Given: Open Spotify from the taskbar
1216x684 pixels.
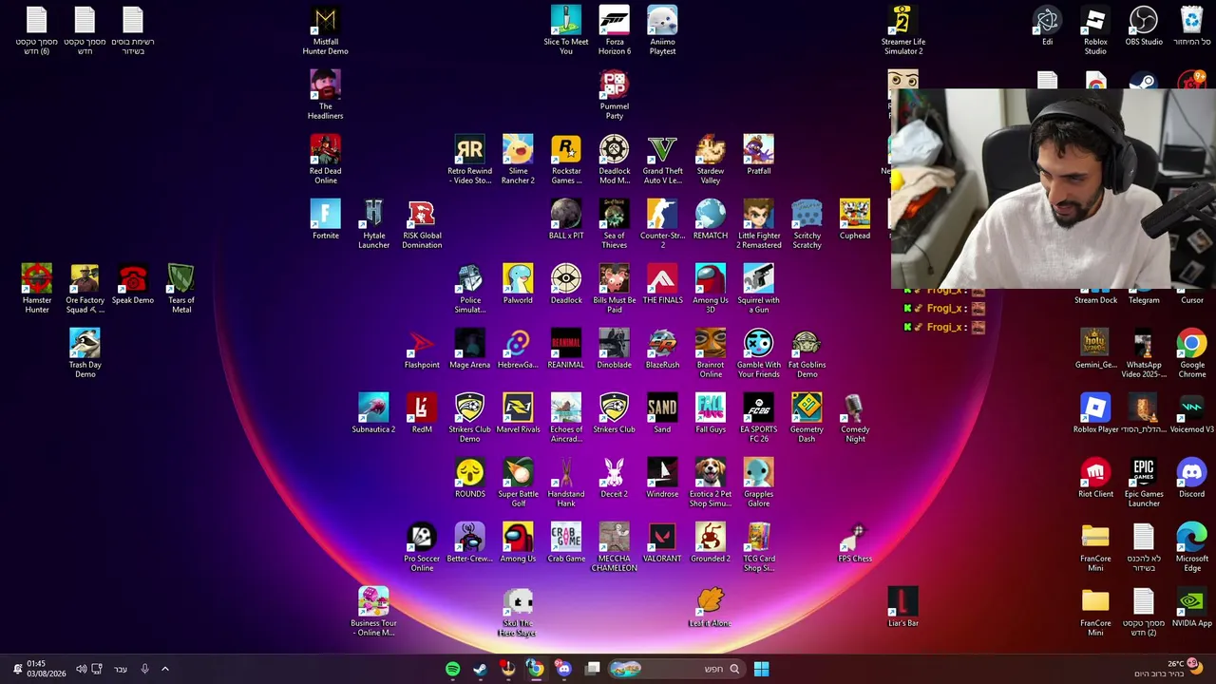Looking at the screenshot, I should point(453,669).
